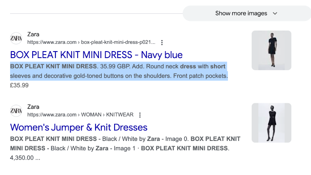Click the £35.99 price text

19,86
